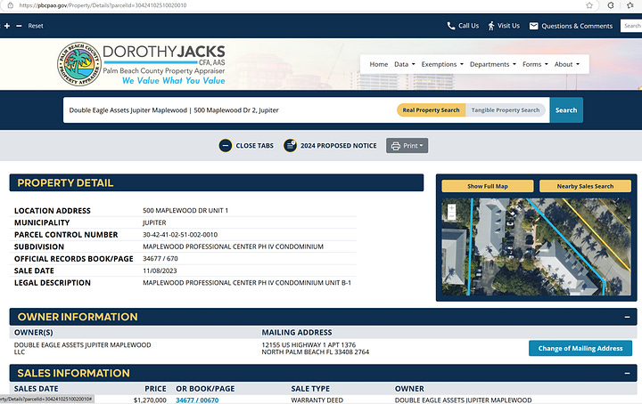Focus the top-right site Search field
Screen dimensions: 642x404
click(x=631, y=26)
